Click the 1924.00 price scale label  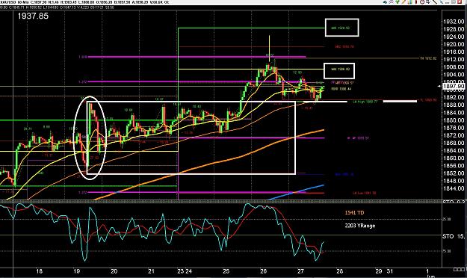click(454, 37)
